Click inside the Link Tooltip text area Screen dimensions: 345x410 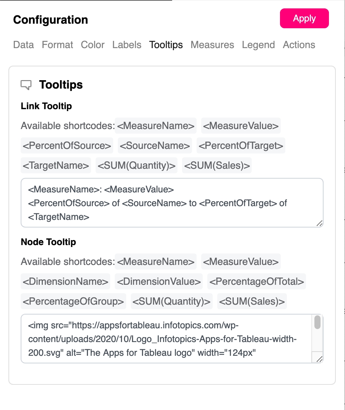(x=172, y=203)
